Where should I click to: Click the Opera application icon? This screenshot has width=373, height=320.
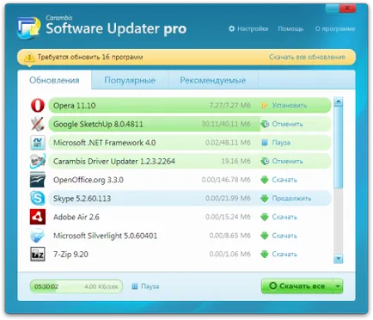[38, 105]
